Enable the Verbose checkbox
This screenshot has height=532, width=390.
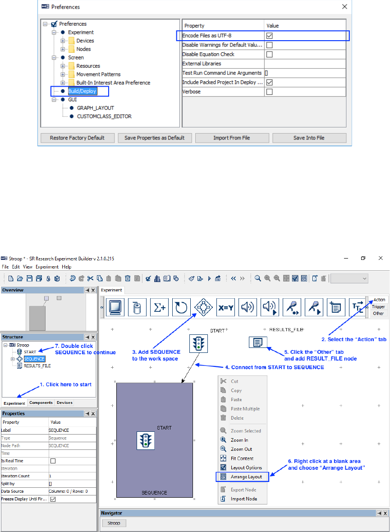tap(269, 92)
